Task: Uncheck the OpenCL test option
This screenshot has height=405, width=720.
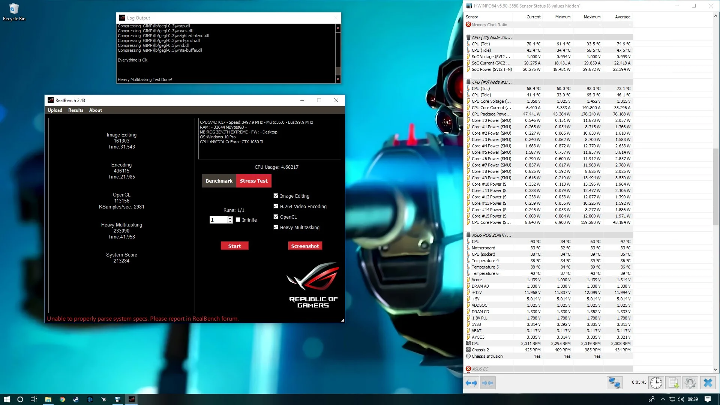Action: 276,217
